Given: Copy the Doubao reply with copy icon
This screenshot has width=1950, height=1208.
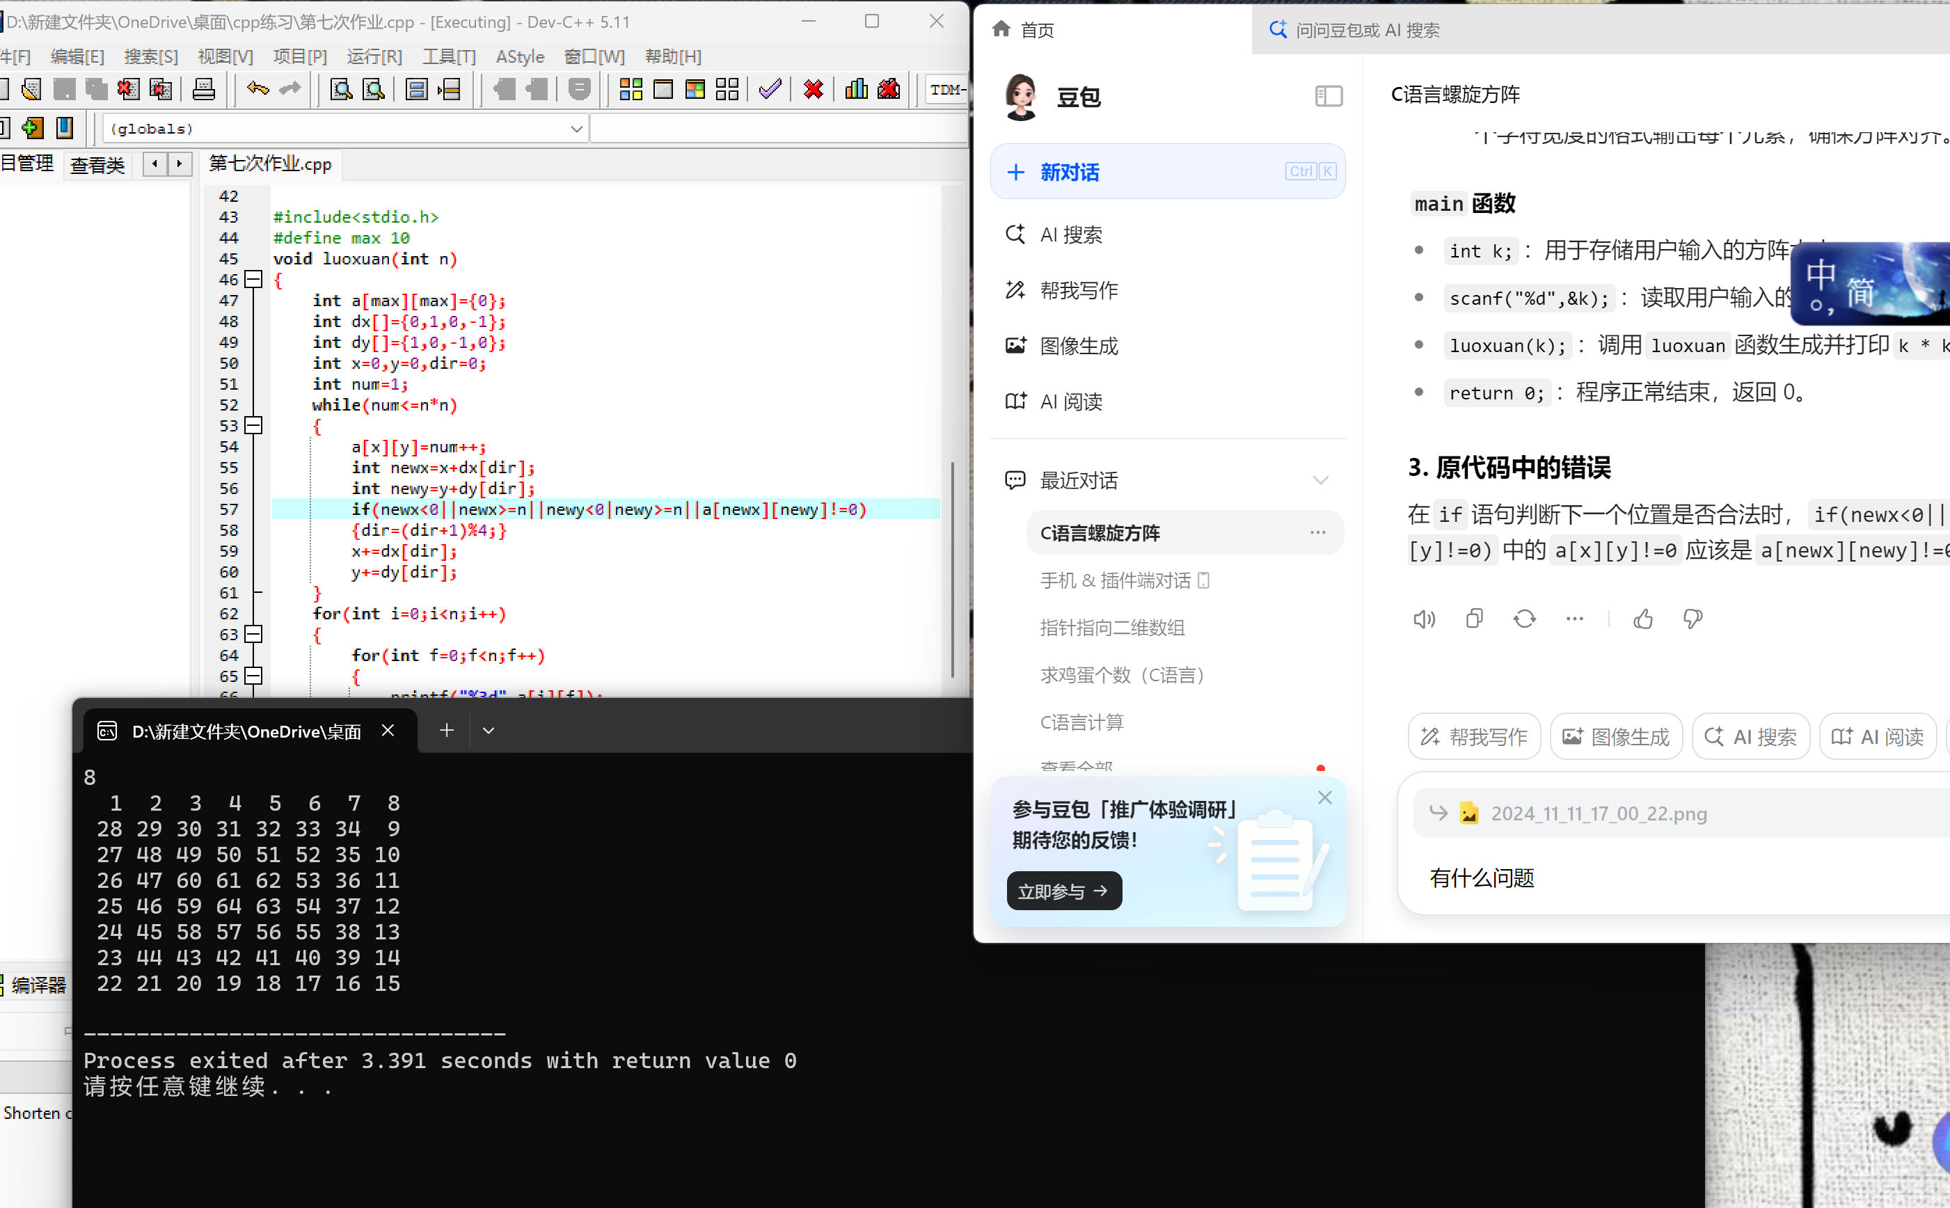Looking at the screenshot, I should click(x=1474, y=619).
